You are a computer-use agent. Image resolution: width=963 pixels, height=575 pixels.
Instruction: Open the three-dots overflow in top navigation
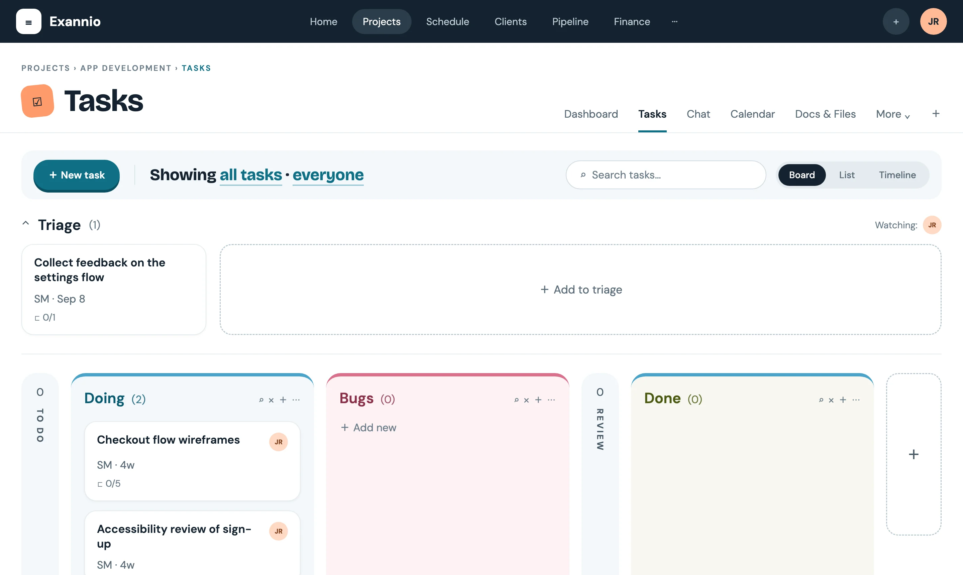click(674, 22)
